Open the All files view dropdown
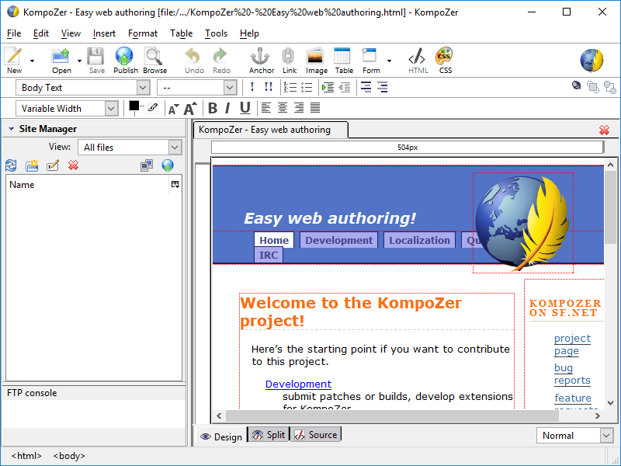The width and height of the screenshot is (621, 466). (130, 147)
